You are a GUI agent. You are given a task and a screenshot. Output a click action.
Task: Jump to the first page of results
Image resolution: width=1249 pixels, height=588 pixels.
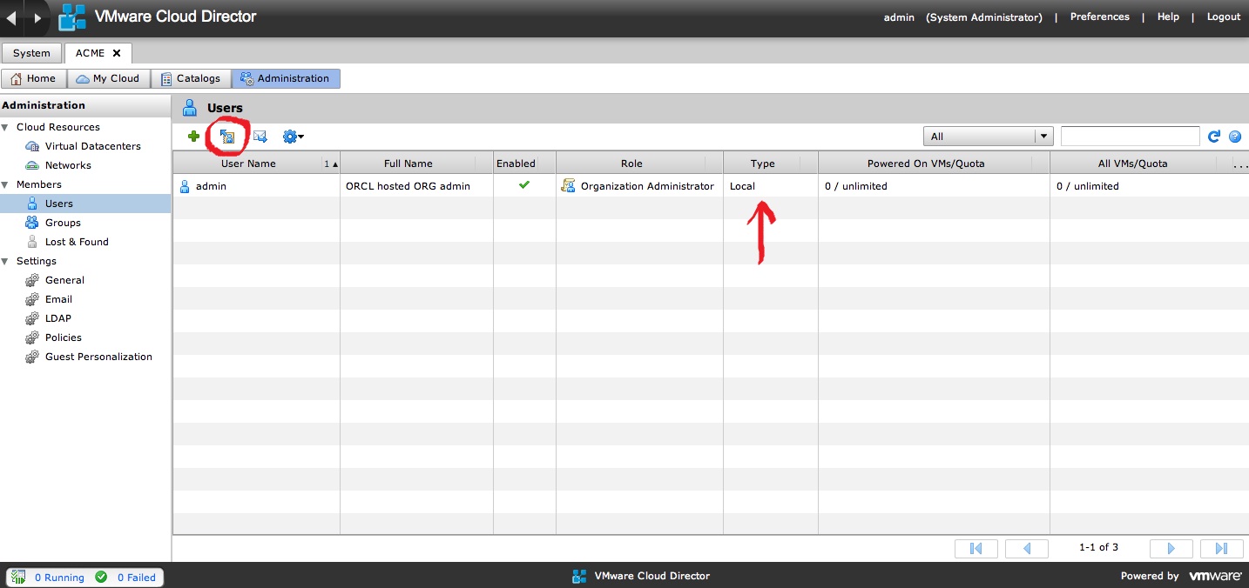click(976, 548)
